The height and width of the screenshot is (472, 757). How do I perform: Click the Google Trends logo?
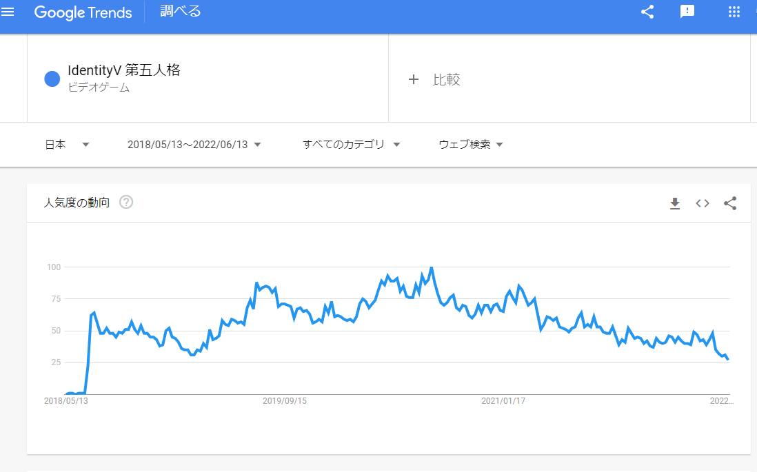pyautogui.click(x=83, y=12)
